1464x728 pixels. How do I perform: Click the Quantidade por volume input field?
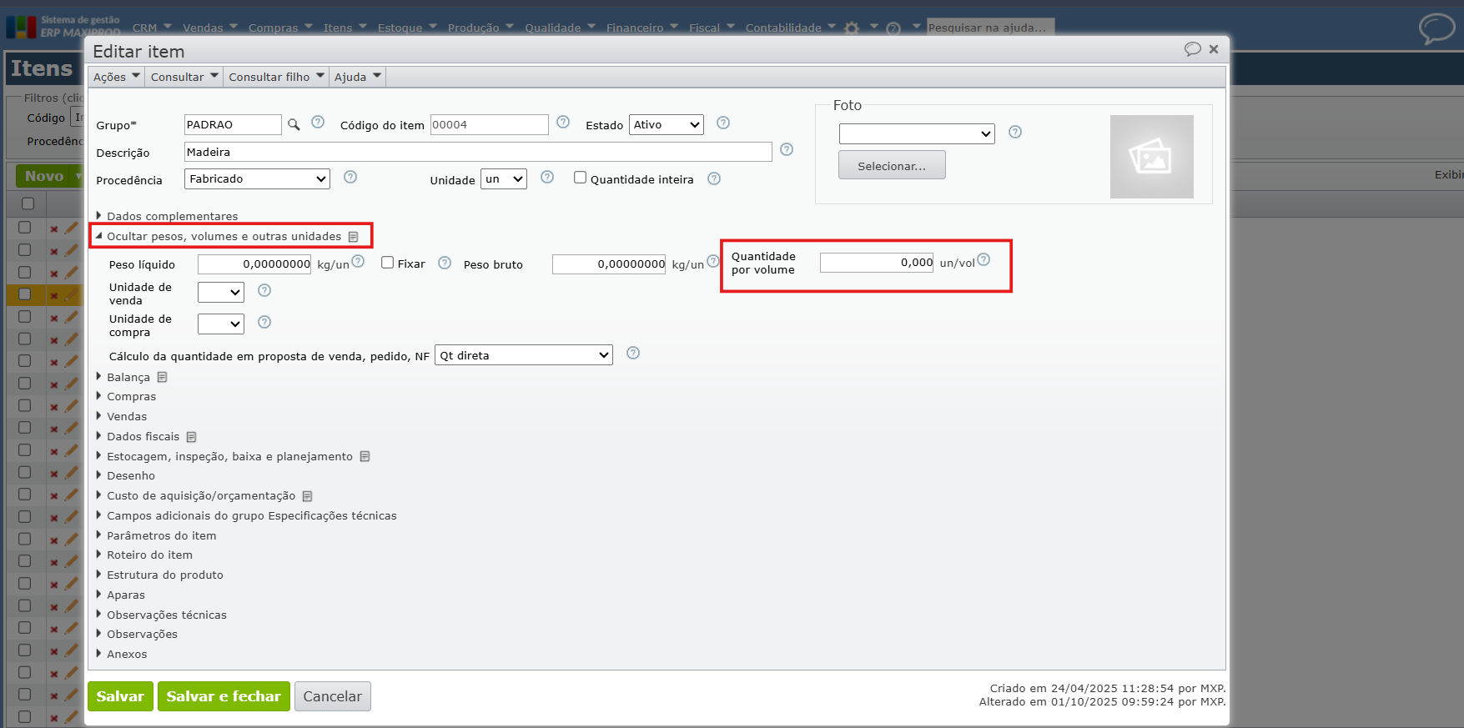point(877,263)
